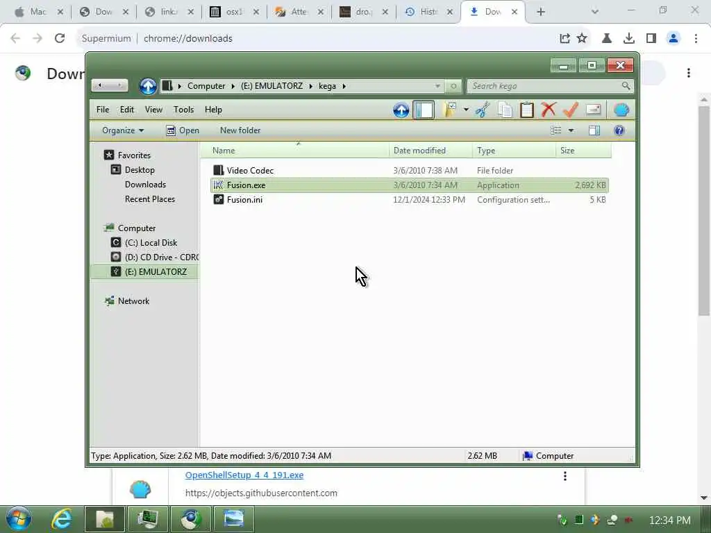Select Computer in the navigation tree

click(137, 228)
